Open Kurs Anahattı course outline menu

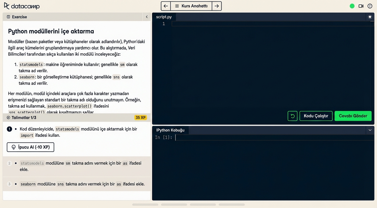point(191,6)
